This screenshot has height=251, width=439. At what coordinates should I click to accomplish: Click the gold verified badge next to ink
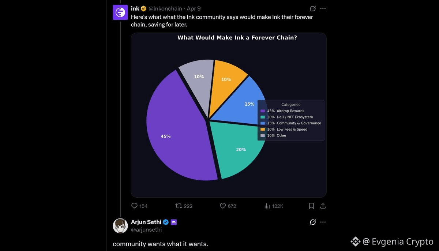click(144, 8)
